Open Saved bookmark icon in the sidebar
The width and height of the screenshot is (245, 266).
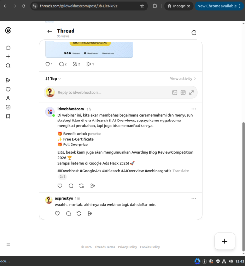pos(8,116)
